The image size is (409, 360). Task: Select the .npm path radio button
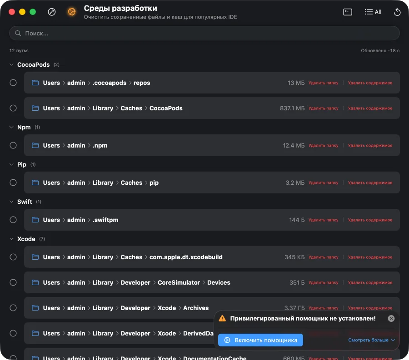click(x=13, y=145)
